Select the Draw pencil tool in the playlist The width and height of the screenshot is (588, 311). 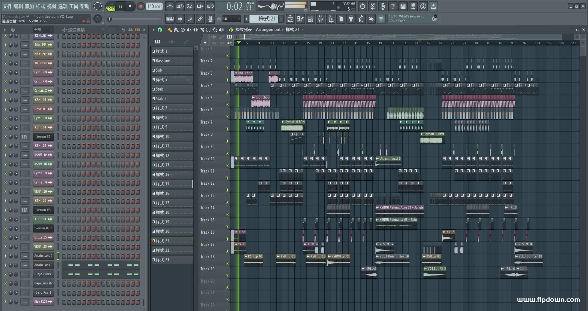click(171, 30)
